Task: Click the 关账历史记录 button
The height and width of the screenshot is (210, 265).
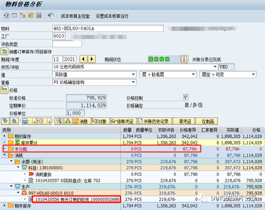Action: coord(155,122)
